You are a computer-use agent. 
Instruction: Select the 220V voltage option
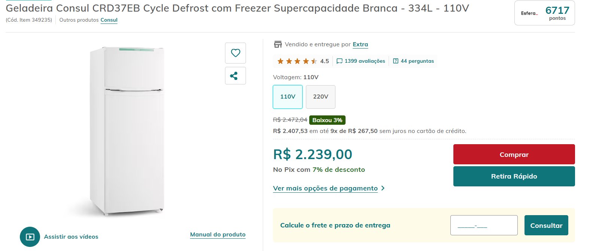(320, 97)
